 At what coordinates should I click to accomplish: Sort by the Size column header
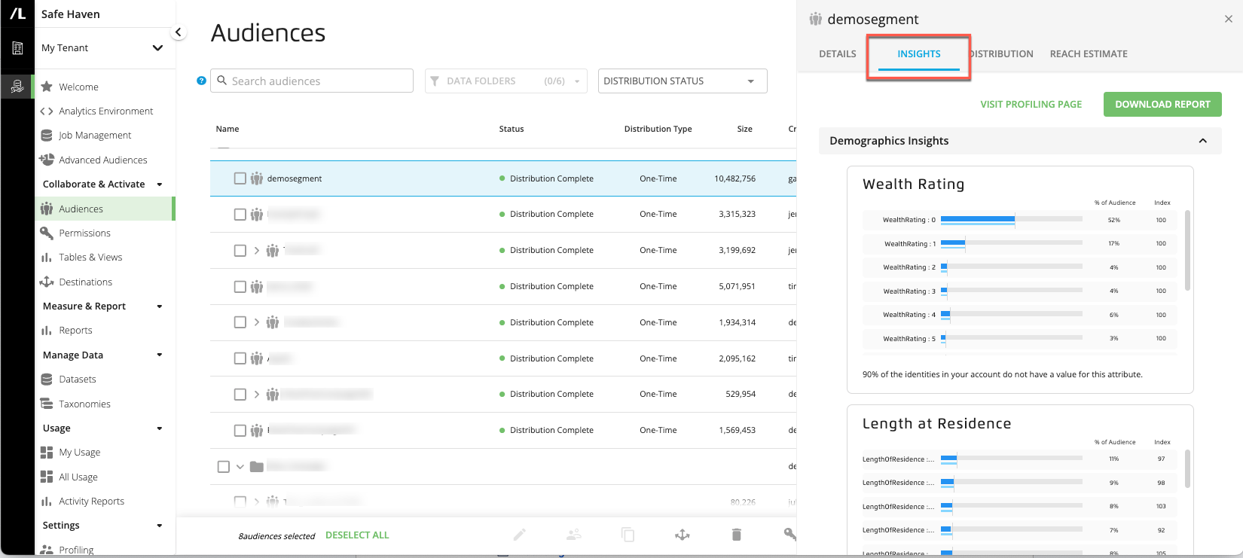tap(744, 129)
